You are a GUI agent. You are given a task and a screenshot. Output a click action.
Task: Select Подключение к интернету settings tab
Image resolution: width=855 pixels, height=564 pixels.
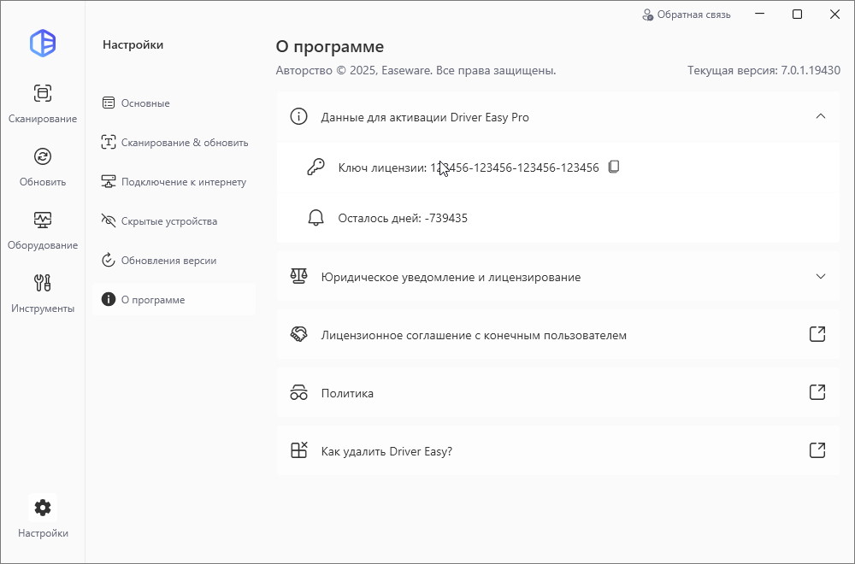click(x=174, y=181)
